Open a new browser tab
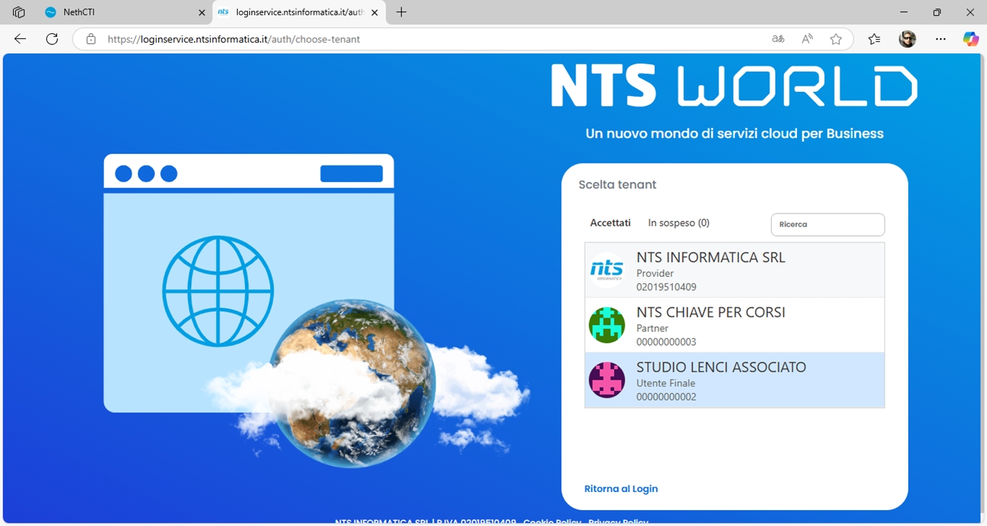987x526 pixels. point(401,12)
